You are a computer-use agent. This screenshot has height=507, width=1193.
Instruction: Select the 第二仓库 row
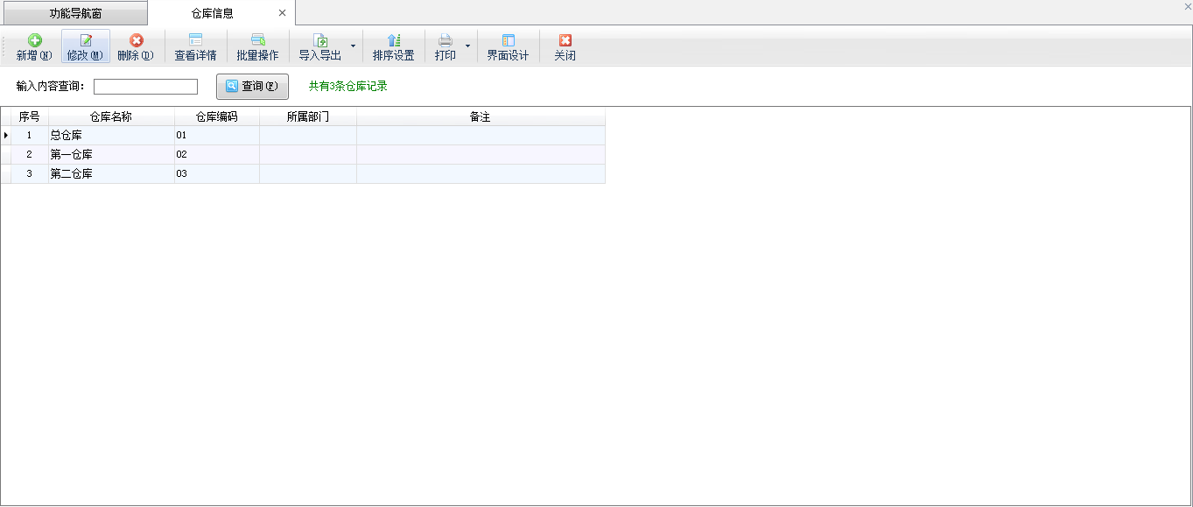point(111,174)
